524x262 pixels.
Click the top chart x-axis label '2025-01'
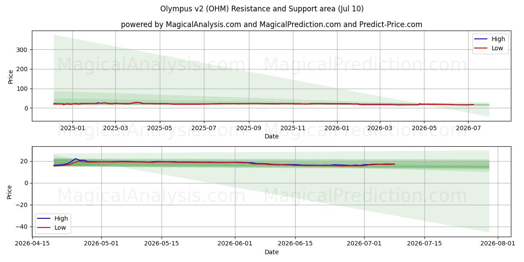pyautogui.click(x=72, y=128)
